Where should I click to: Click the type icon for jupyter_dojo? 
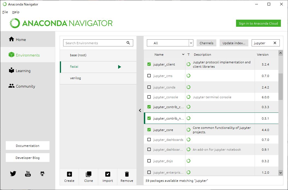coord(188,161)
